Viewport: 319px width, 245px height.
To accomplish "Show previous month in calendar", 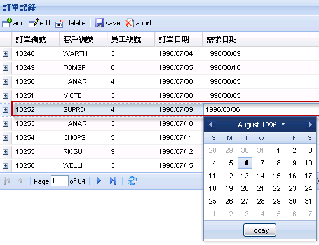I will tap(210, 124).
